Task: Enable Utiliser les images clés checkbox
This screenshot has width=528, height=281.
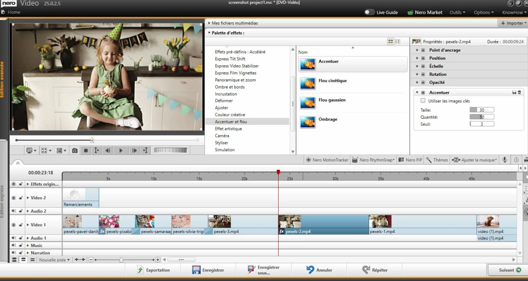Action: 423,100
